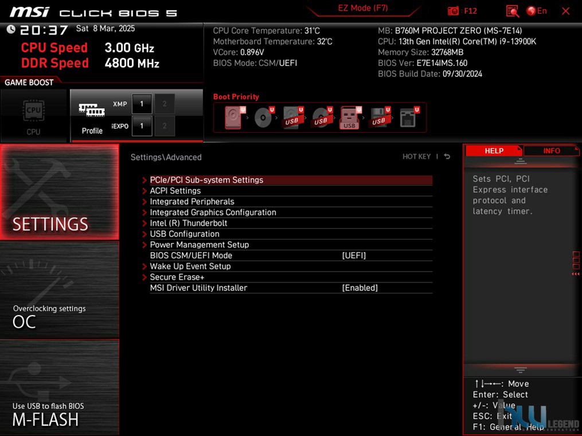Image resolution: width=582 pixels, height=436 pixels.
Task: Click BIOS Build Date: 09/30/2024 text
Action: click(430, 74)
